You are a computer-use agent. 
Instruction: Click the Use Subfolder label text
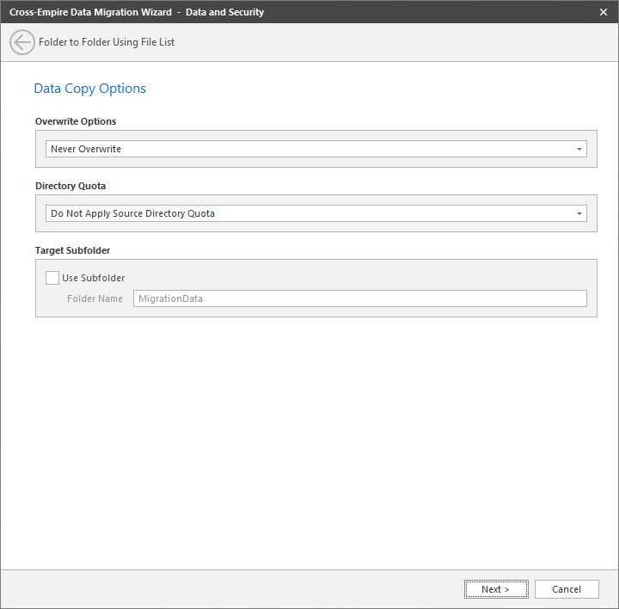pos(93,278)
